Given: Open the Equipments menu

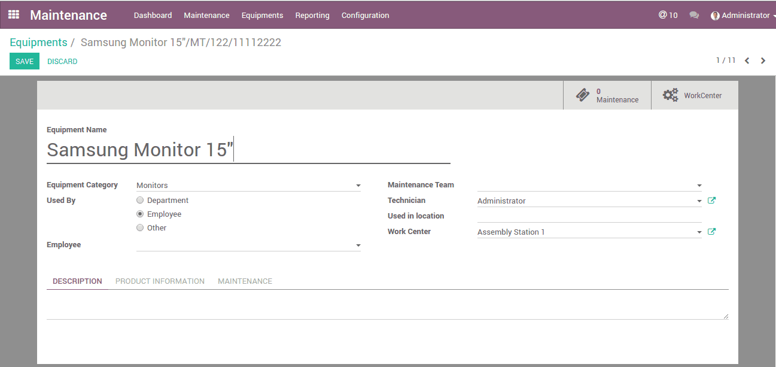Looking at the screenshot, I should tap(262, 16).
